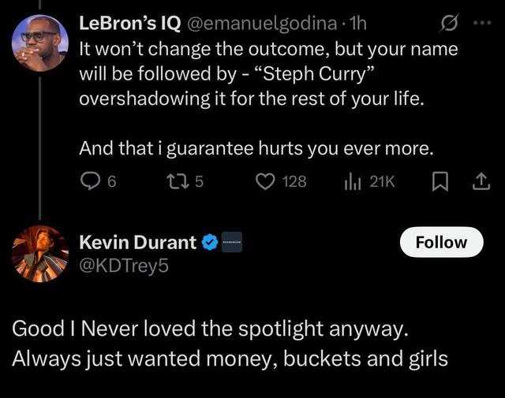Click the LeBron's IQ display name
The height and width of the screenshot is (398, 505).
coord(128,24)
